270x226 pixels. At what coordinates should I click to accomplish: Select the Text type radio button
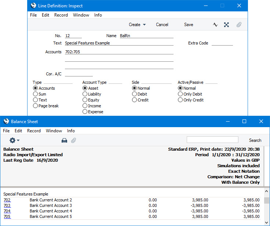[35, 100]
